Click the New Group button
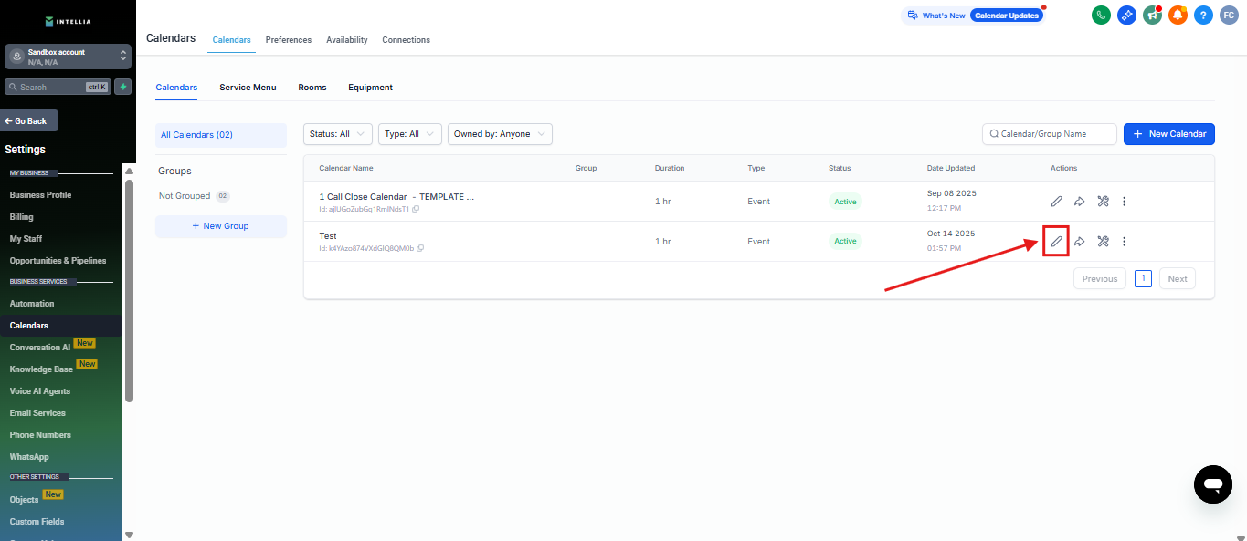1247x541 pixels. [220, 226]
